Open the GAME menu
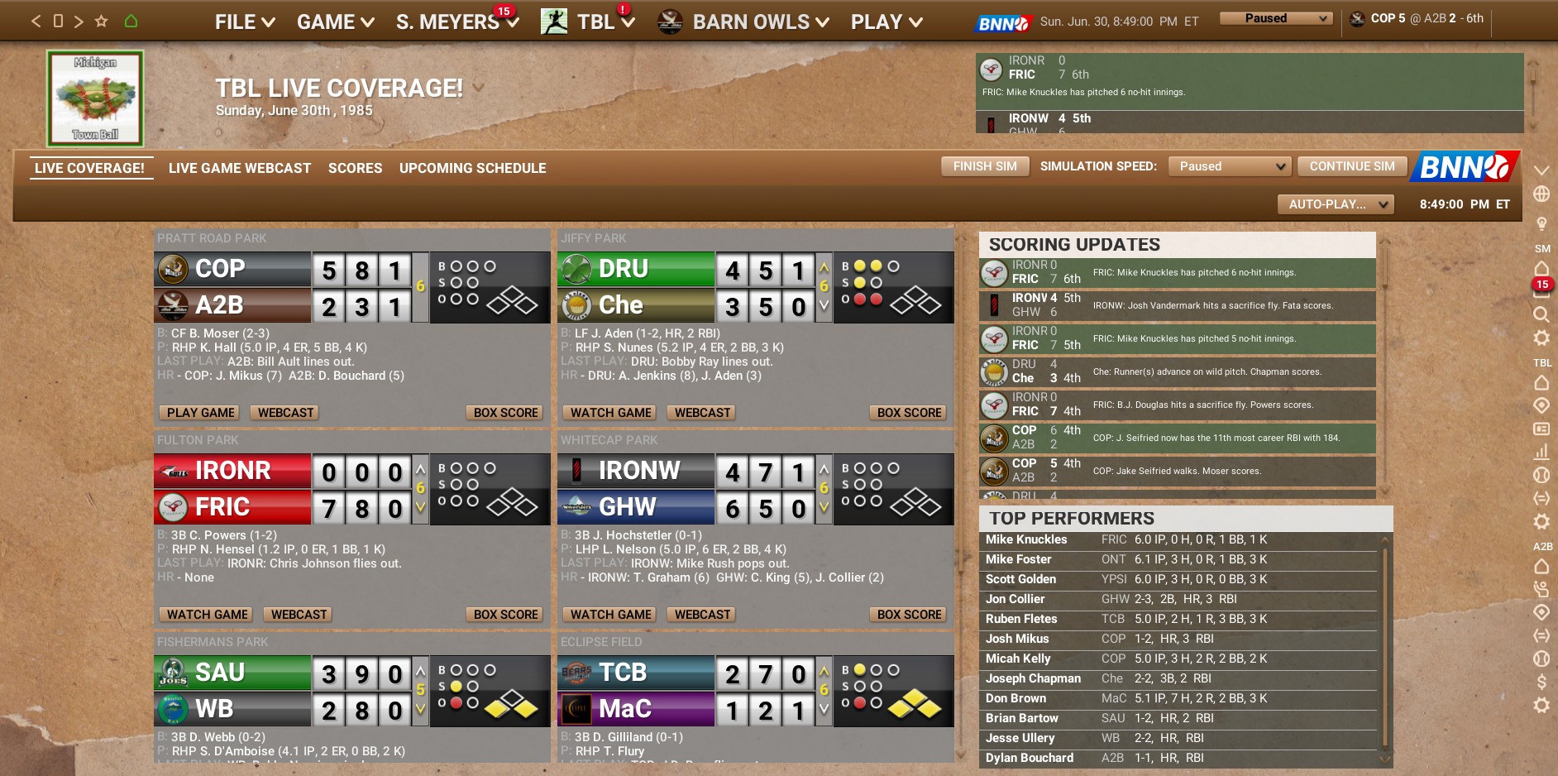Image resolution: width=1558 pixels, height=776 pixels. 335,22
